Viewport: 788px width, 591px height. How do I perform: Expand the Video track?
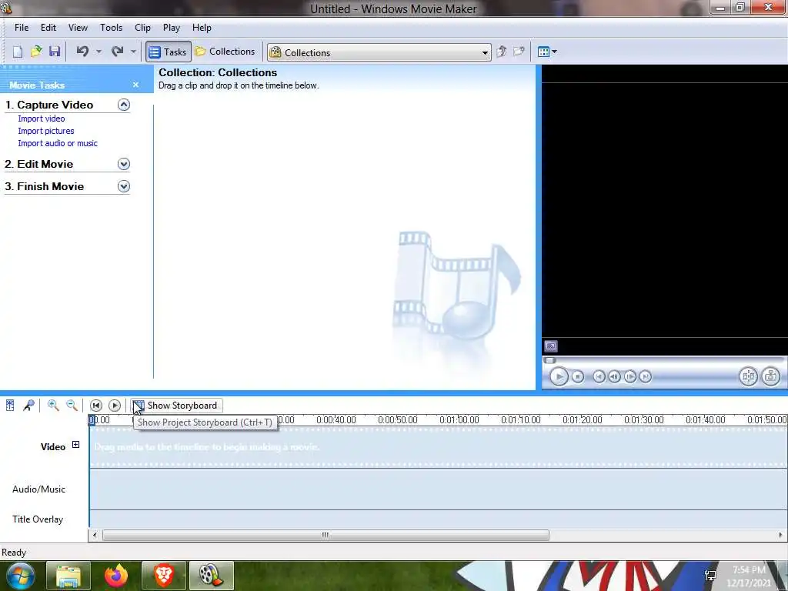coord(76,444)
